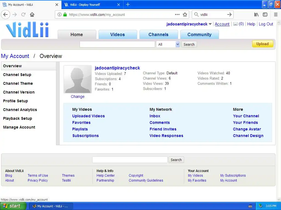Open Community Guidelines footer link
281x210 pixels.
click(x=146, y=180)
